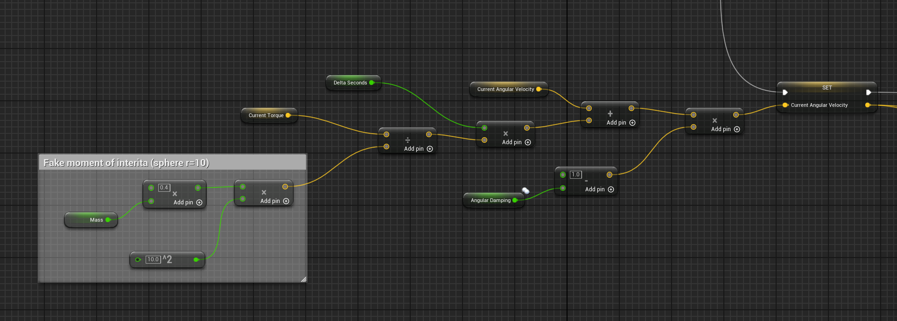The height and width of the screenshot is (321, 897).
Task: Click Add pin on the divide node
Action: click(418, 149)
